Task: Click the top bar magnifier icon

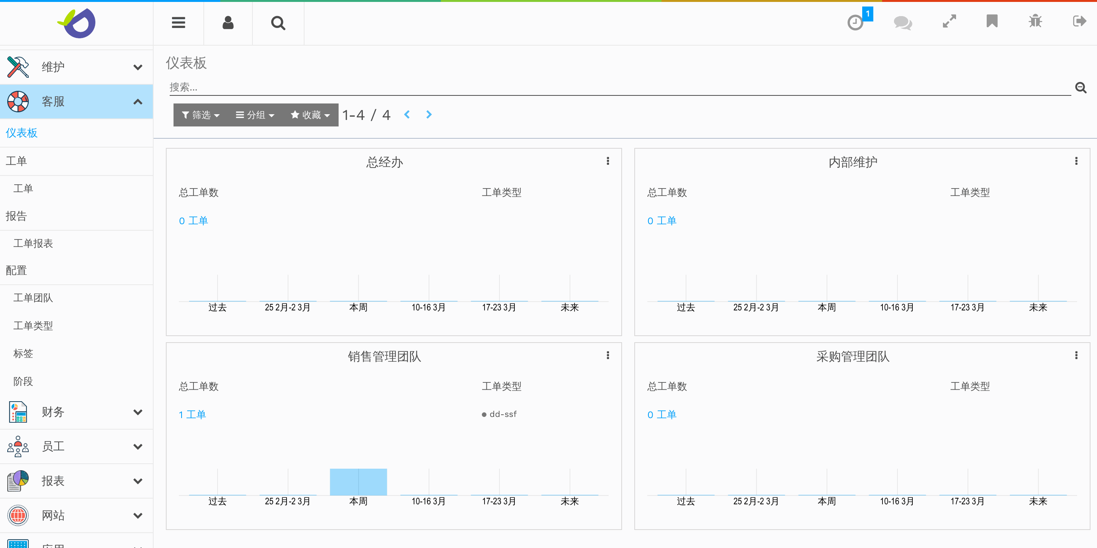Action: tap(278, 23)
